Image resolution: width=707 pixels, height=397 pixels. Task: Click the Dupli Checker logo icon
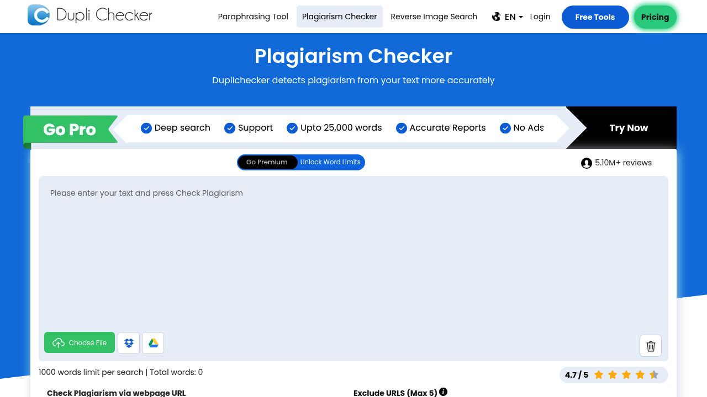[39, 15]
